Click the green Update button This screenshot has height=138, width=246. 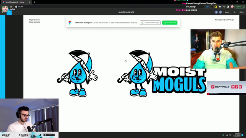(x=238, y=7)
